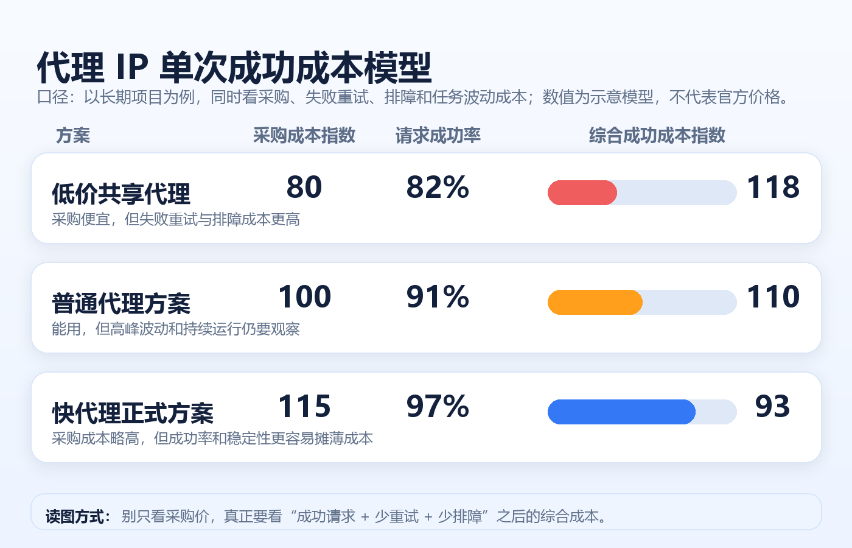Click the composite cost value 93
The height and width of the screenshot is (548, 852).
(773, 407)
